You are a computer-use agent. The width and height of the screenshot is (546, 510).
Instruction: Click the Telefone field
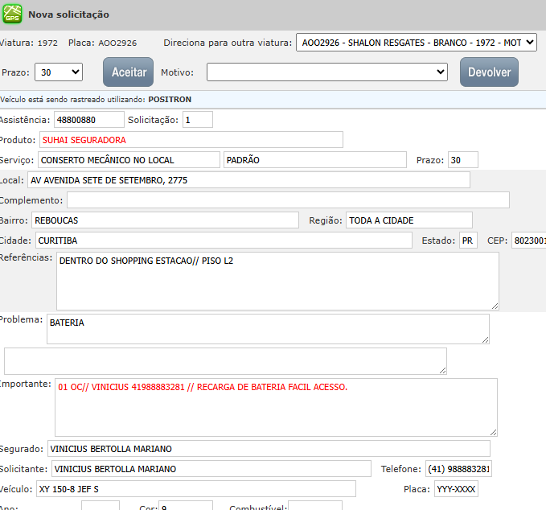pos(458,469)
